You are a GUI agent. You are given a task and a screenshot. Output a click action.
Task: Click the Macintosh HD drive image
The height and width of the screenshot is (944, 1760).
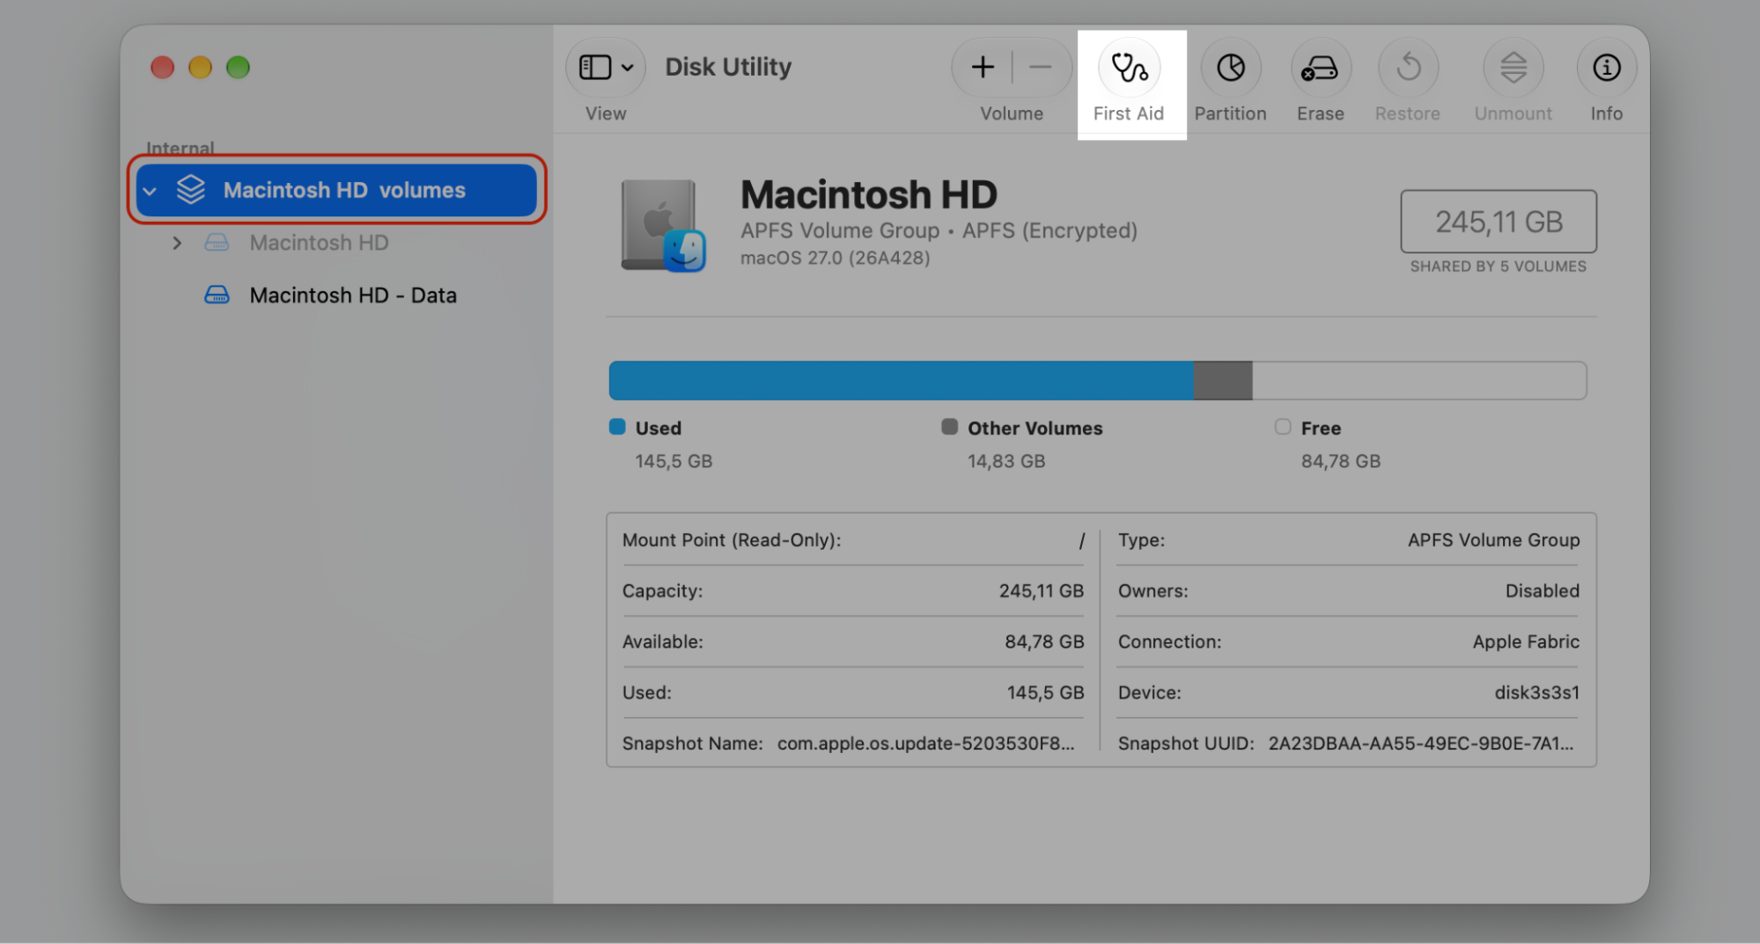click(663, 225)
